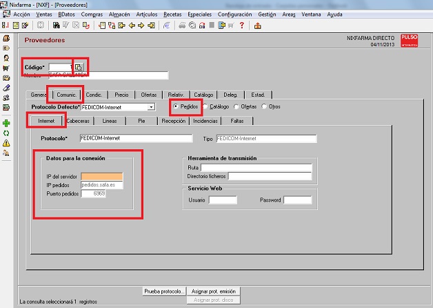Open the Almacén menu
The height and width of the screenshot is (308, 433).
[x=119, y=15]
